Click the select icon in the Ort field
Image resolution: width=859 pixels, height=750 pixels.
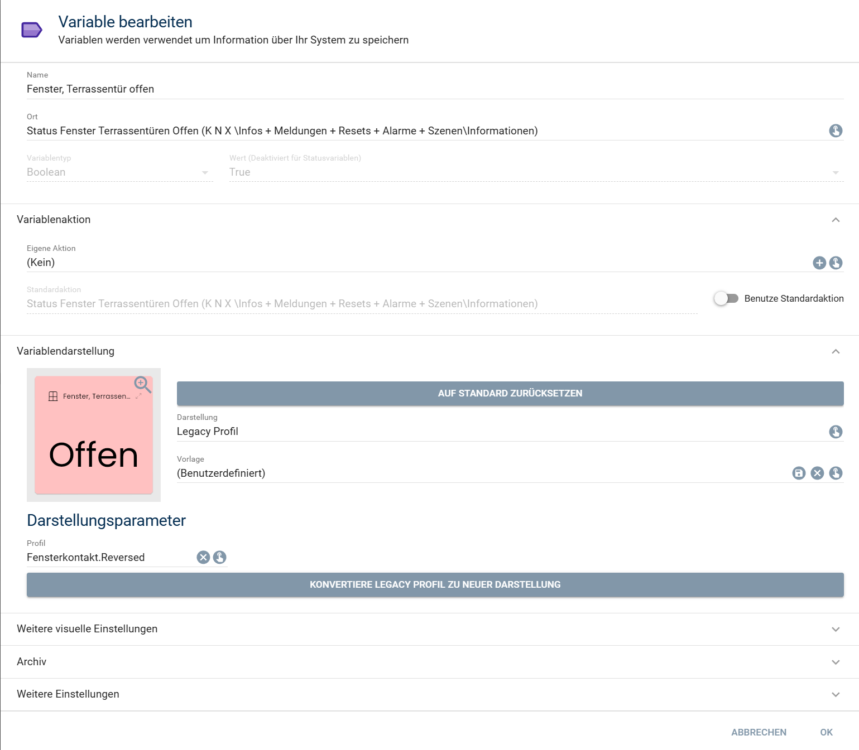(x=836, y=130)
